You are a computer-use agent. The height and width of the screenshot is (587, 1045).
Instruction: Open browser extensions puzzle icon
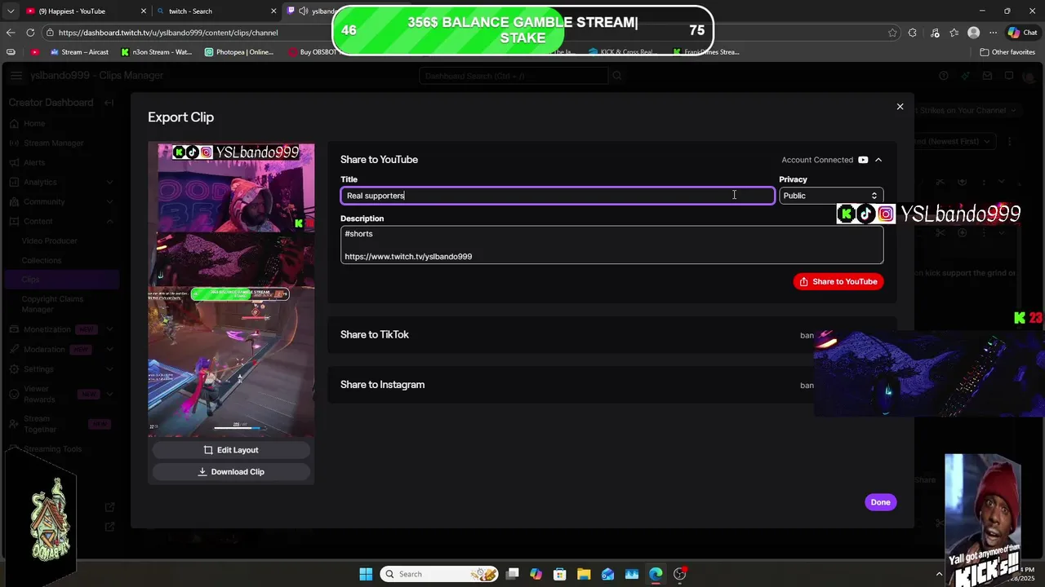[912, 33]
